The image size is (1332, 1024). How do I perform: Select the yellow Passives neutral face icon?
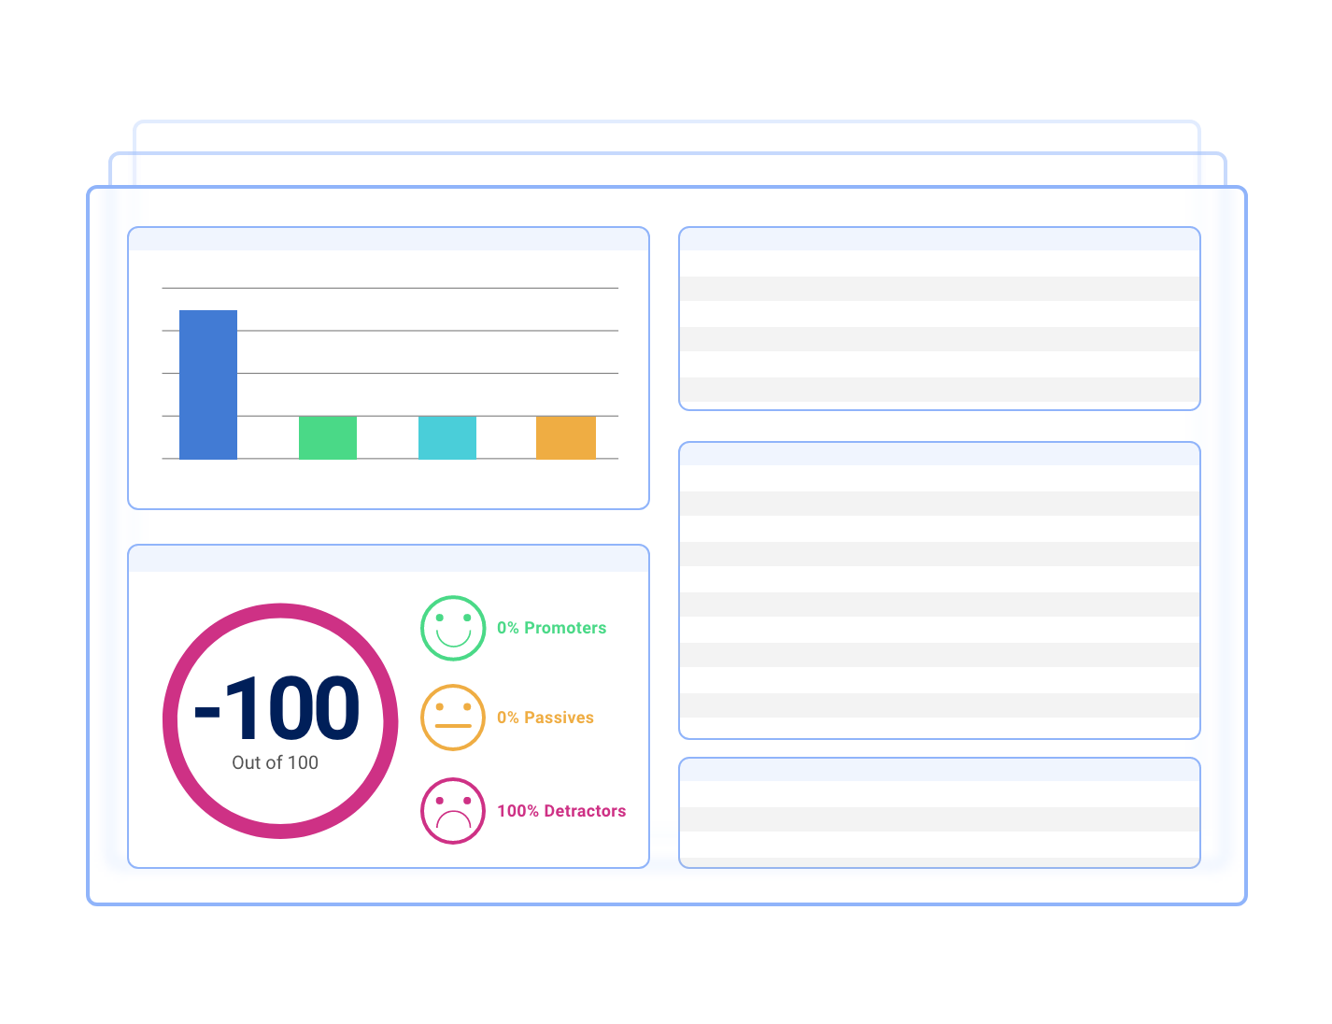point(453,717)
